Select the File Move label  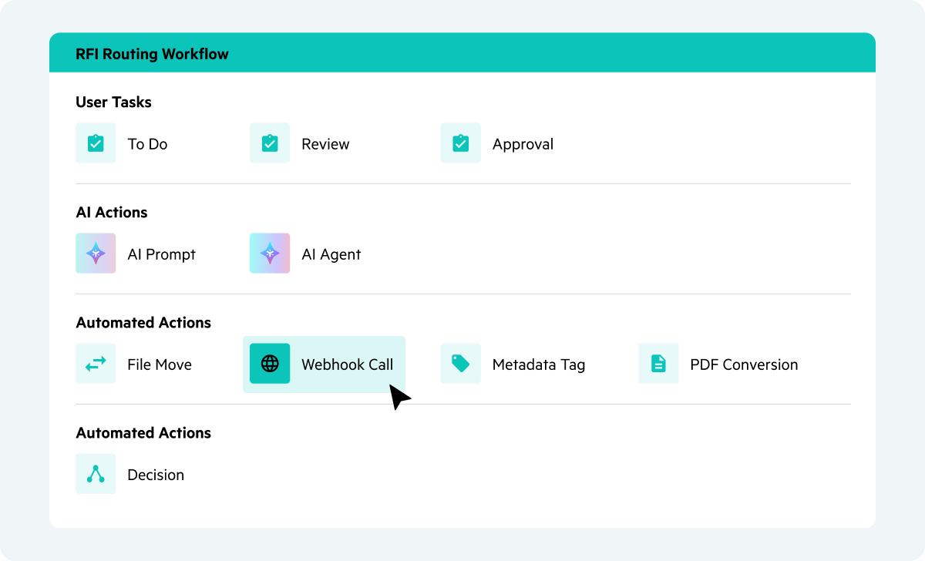point(160,364)
